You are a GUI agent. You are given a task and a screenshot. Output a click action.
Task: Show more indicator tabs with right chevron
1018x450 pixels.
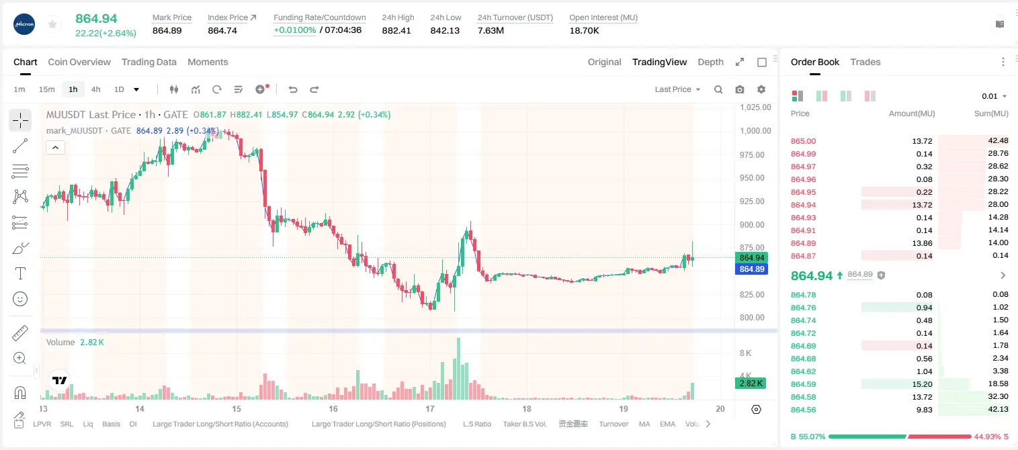pyautogui.click(x=708, y=424)
